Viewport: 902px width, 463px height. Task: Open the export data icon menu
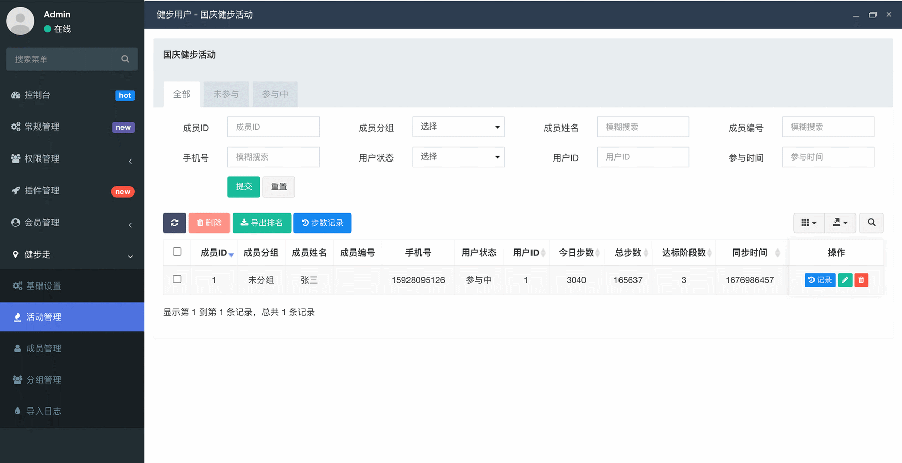[840, 223]
